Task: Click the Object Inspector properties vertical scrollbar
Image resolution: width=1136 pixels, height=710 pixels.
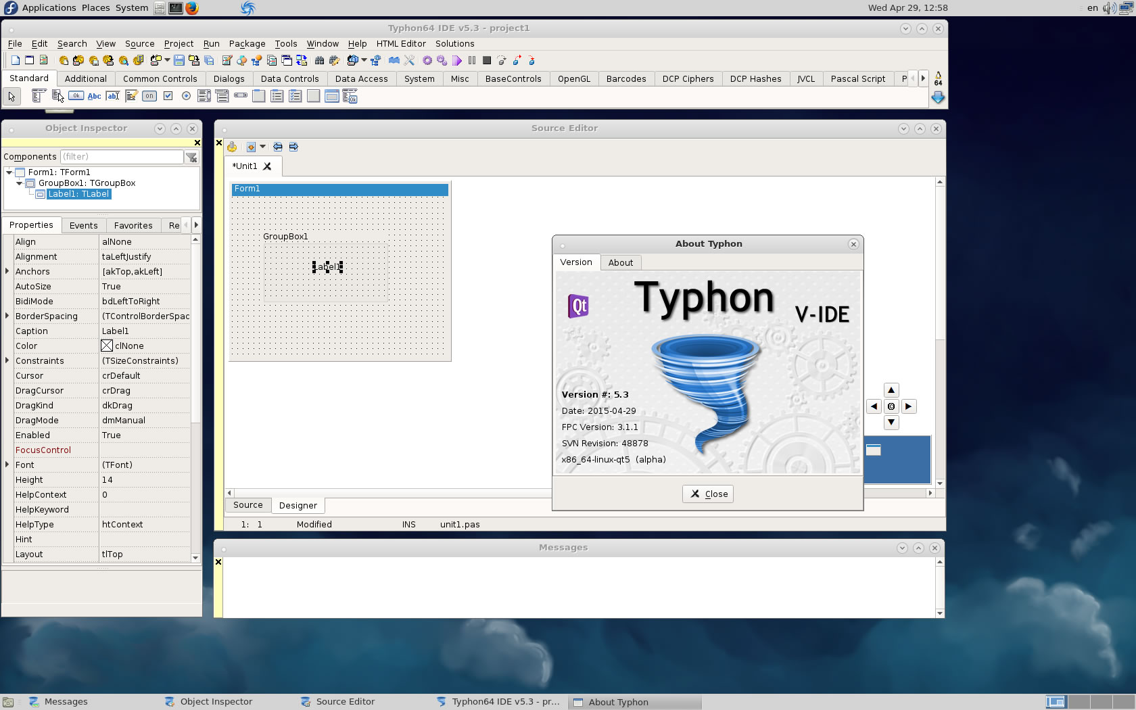Action: (x=195, y=399)
